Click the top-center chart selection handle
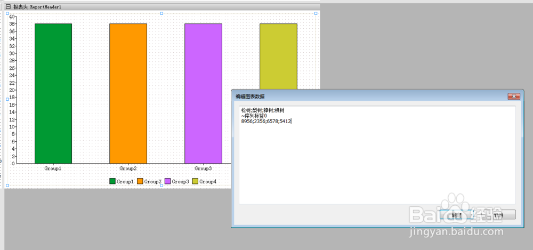 (x=161, y=13)
